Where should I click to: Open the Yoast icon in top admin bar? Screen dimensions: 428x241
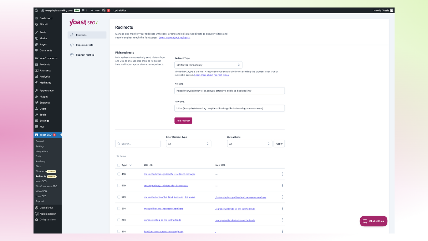[x=104, y=10]
